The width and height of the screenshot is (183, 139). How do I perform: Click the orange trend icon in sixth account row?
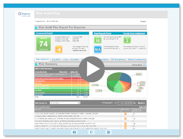(125, 126)
